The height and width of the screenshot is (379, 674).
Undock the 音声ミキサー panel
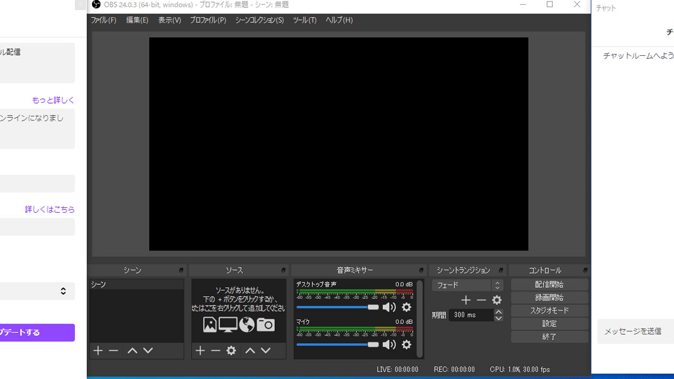pyautogui.click(x=421, y=271)
